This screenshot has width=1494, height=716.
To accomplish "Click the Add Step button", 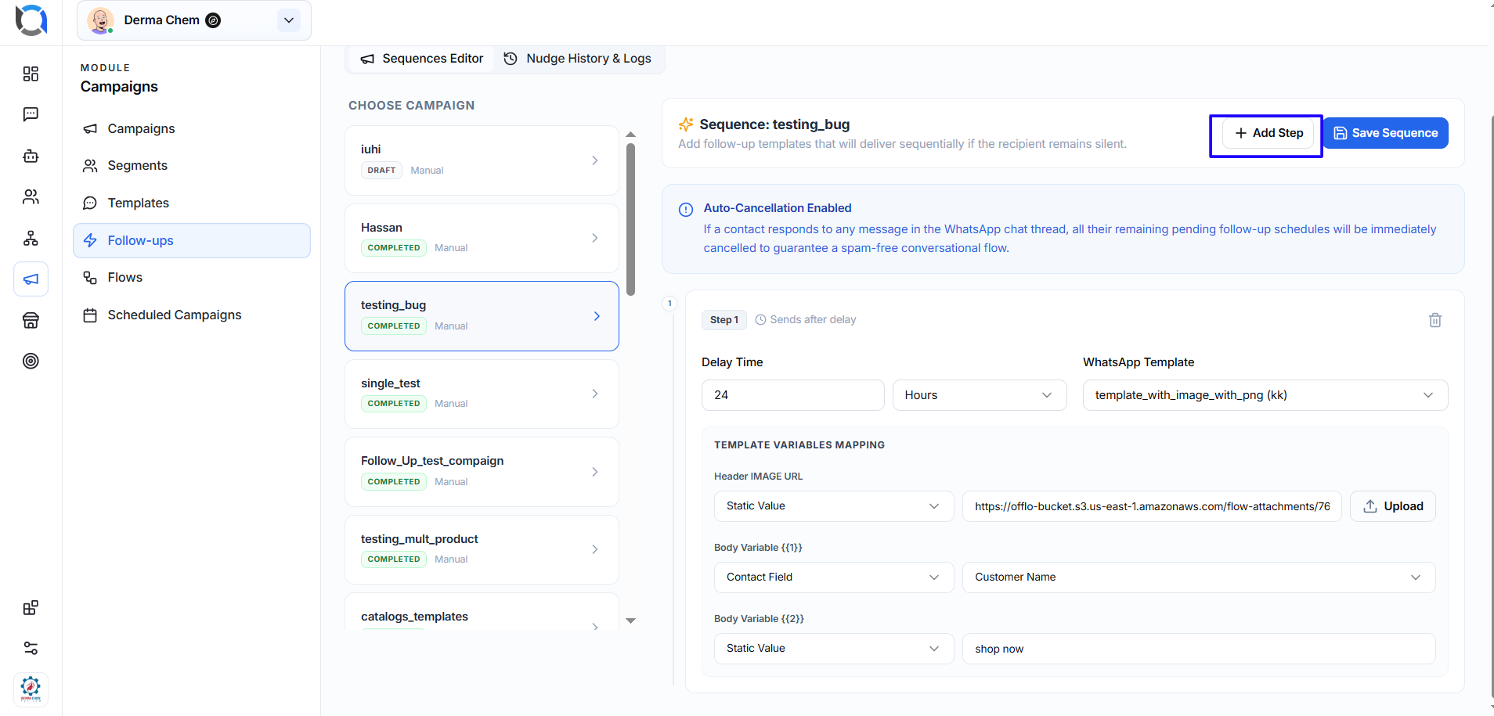I will coord(1268,133).
